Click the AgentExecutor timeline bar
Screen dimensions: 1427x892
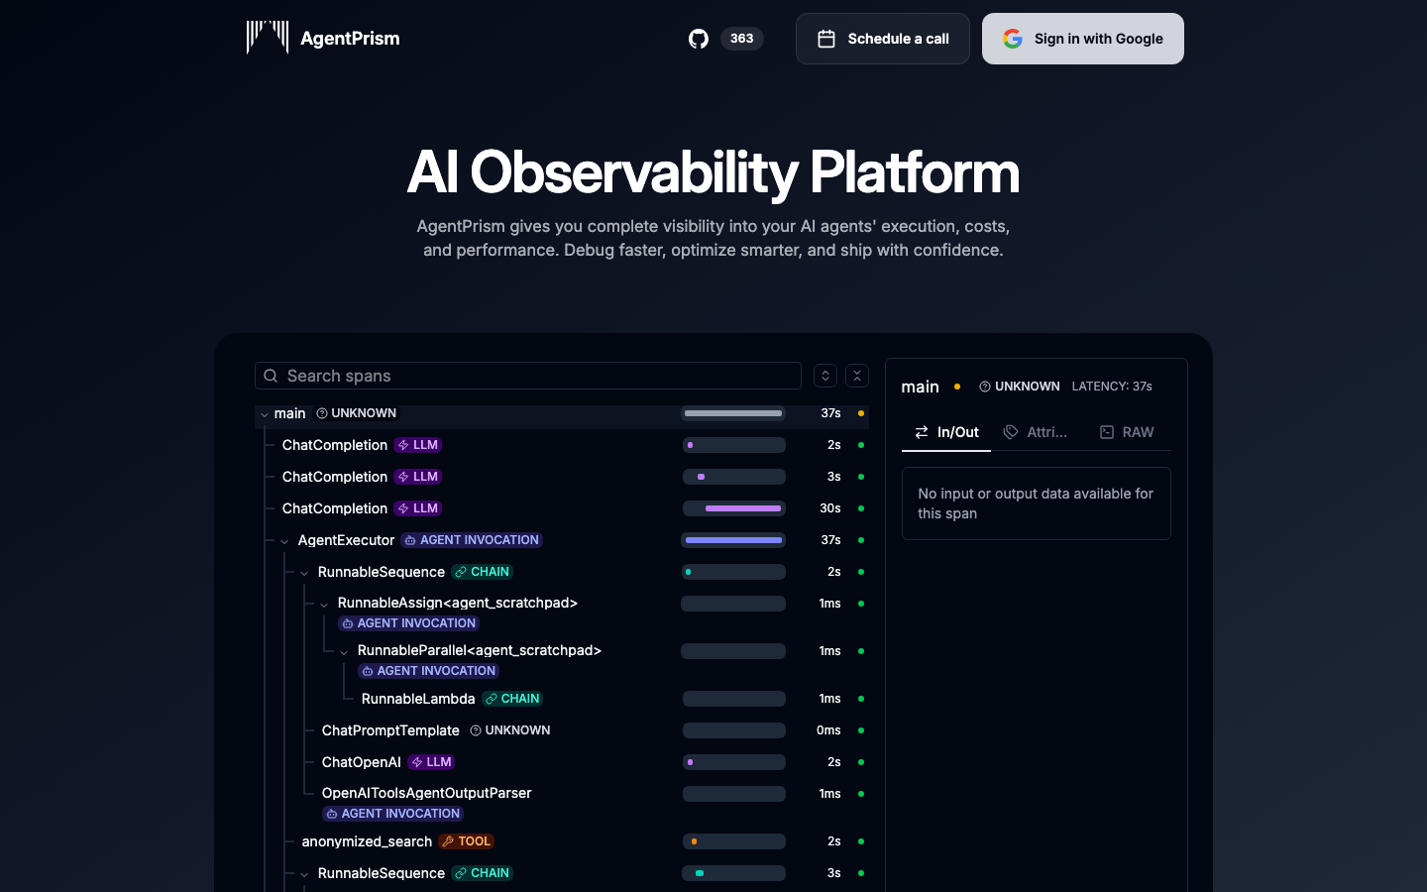pyautogui.click(x=734, y=540)
